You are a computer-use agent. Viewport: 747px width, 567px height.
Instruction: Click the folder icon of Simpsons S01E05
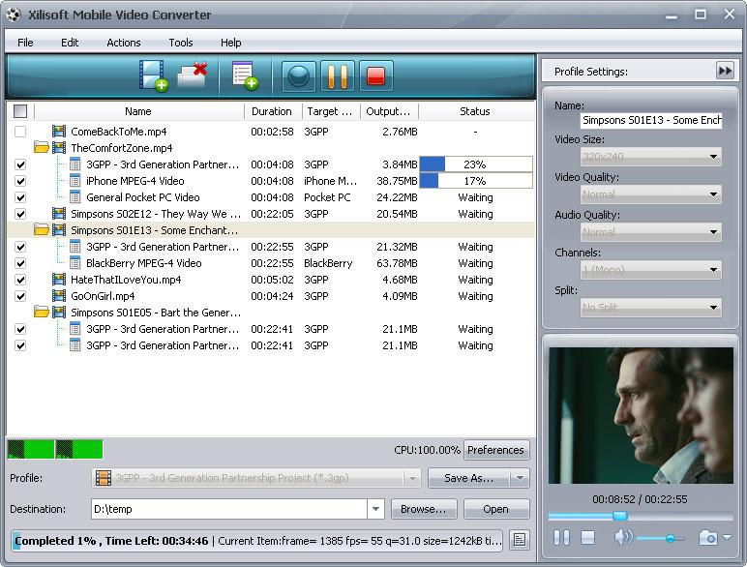[42, 313]
